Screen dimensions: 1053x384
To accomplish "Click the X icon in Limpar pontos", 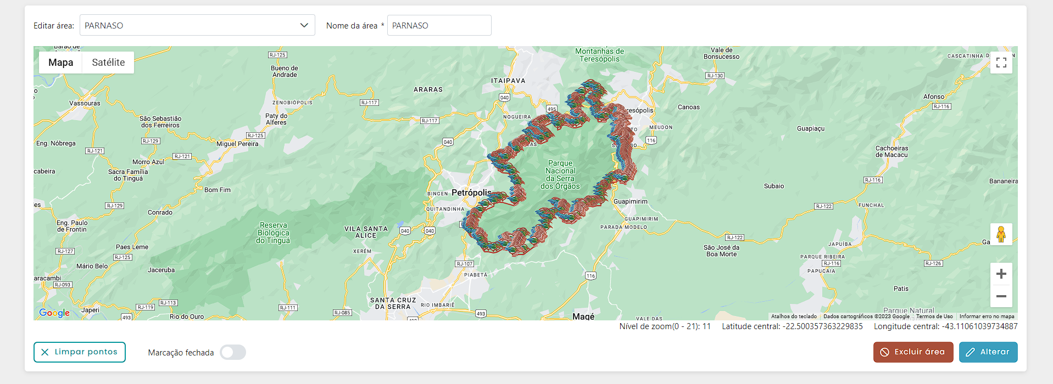I will coord(45,352).
